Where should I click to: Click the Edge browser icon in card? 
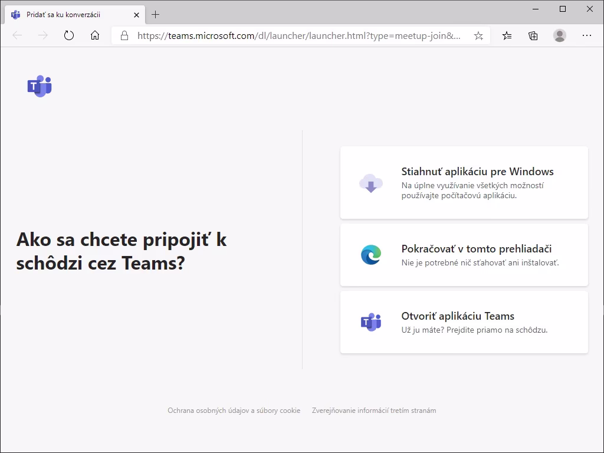tap(371, 255)
